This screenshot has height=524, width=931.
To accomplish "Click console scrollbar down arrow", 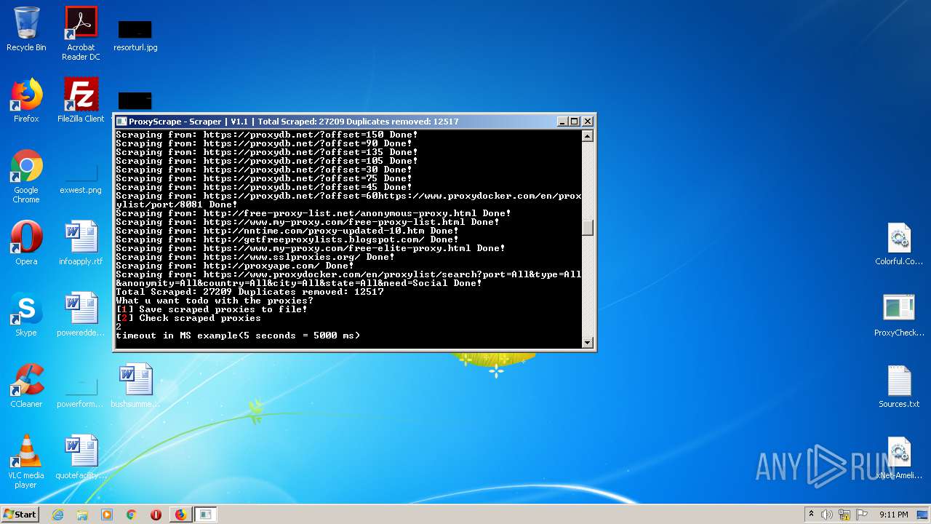I will tap(588, 342).
